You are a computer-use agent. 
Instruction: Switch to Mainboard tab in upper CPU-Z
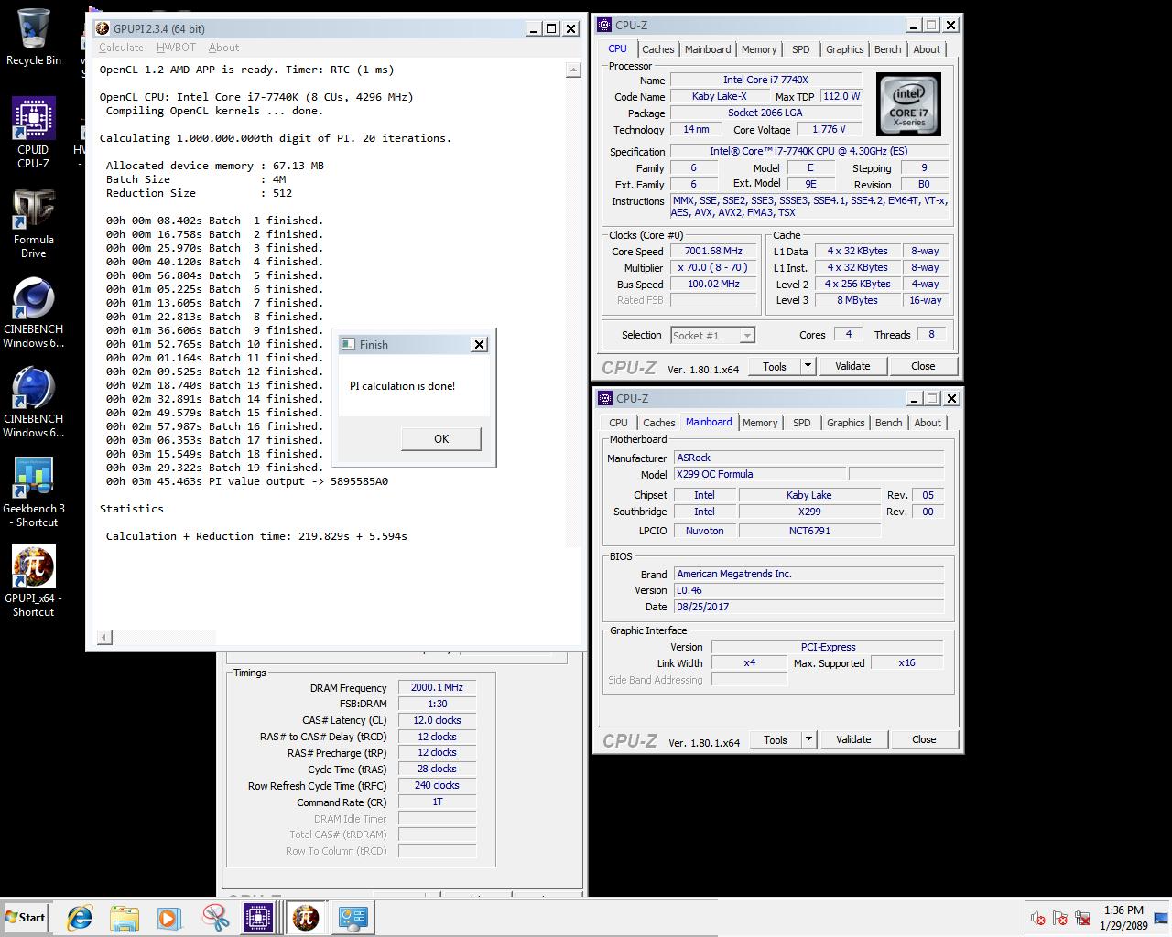point(708,49)
